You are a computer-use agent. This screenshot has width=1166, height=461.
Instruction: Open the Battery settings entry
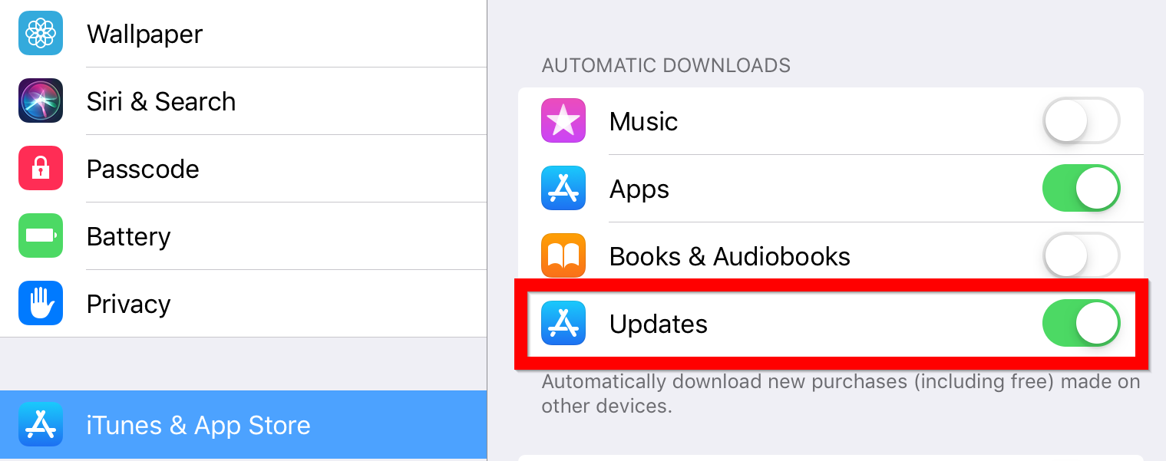click(x=243, y=236)
